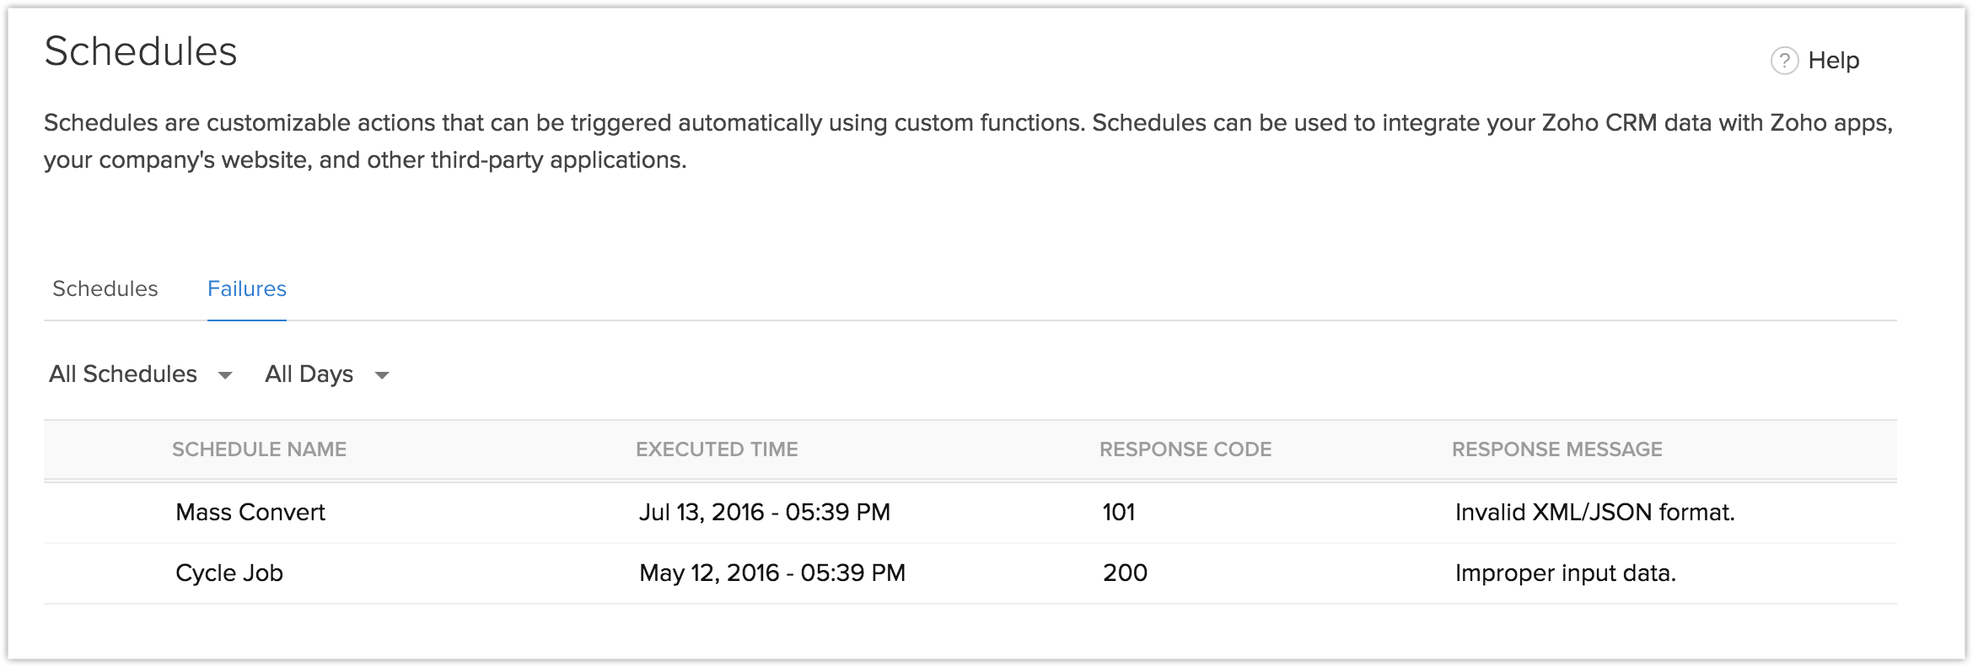This screenshot has height=667, width=1973.
Task: Click the Invalid XML/JSON format message
Action: (x=1594, y=512)
